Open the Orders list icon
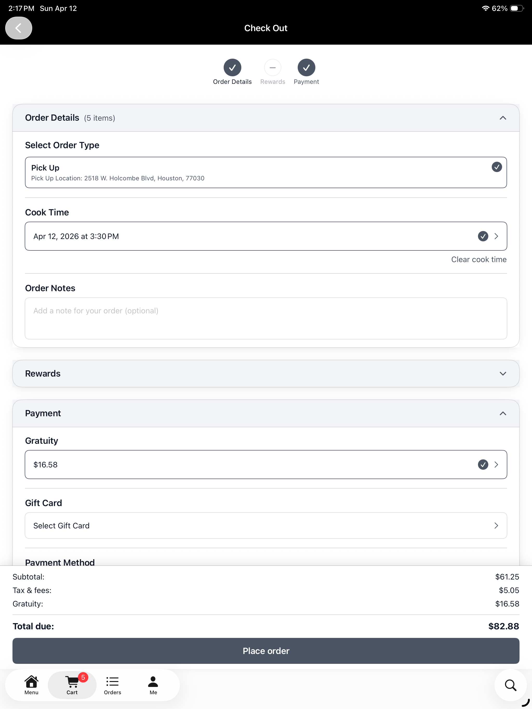 click(x=112, y=685)
